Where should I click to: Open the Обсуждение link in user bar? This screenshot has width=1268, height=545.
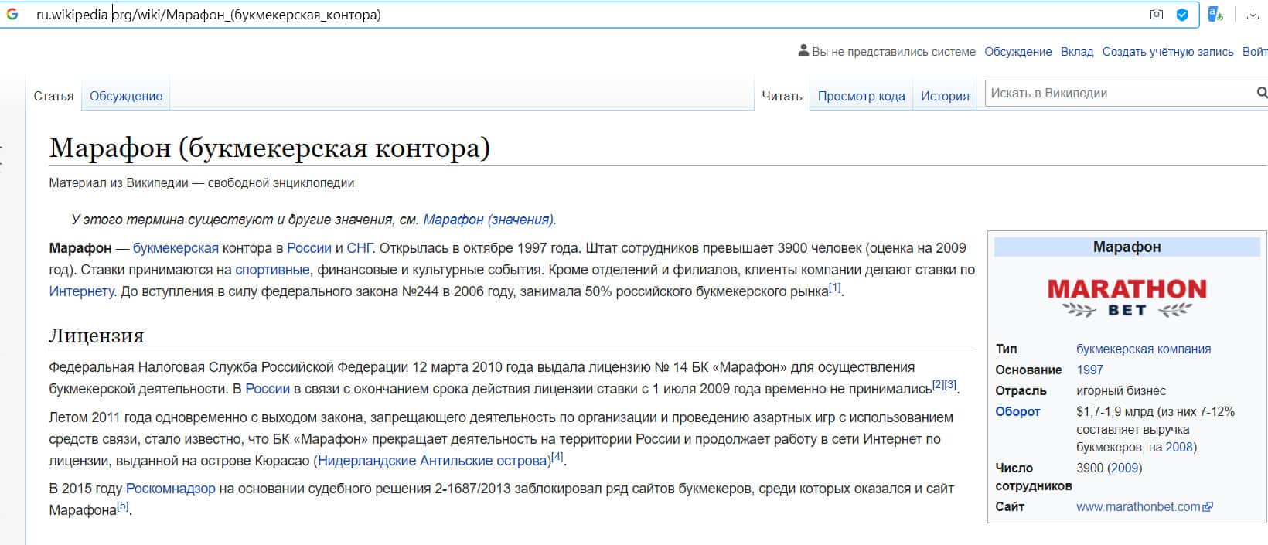pos(1017,52)
